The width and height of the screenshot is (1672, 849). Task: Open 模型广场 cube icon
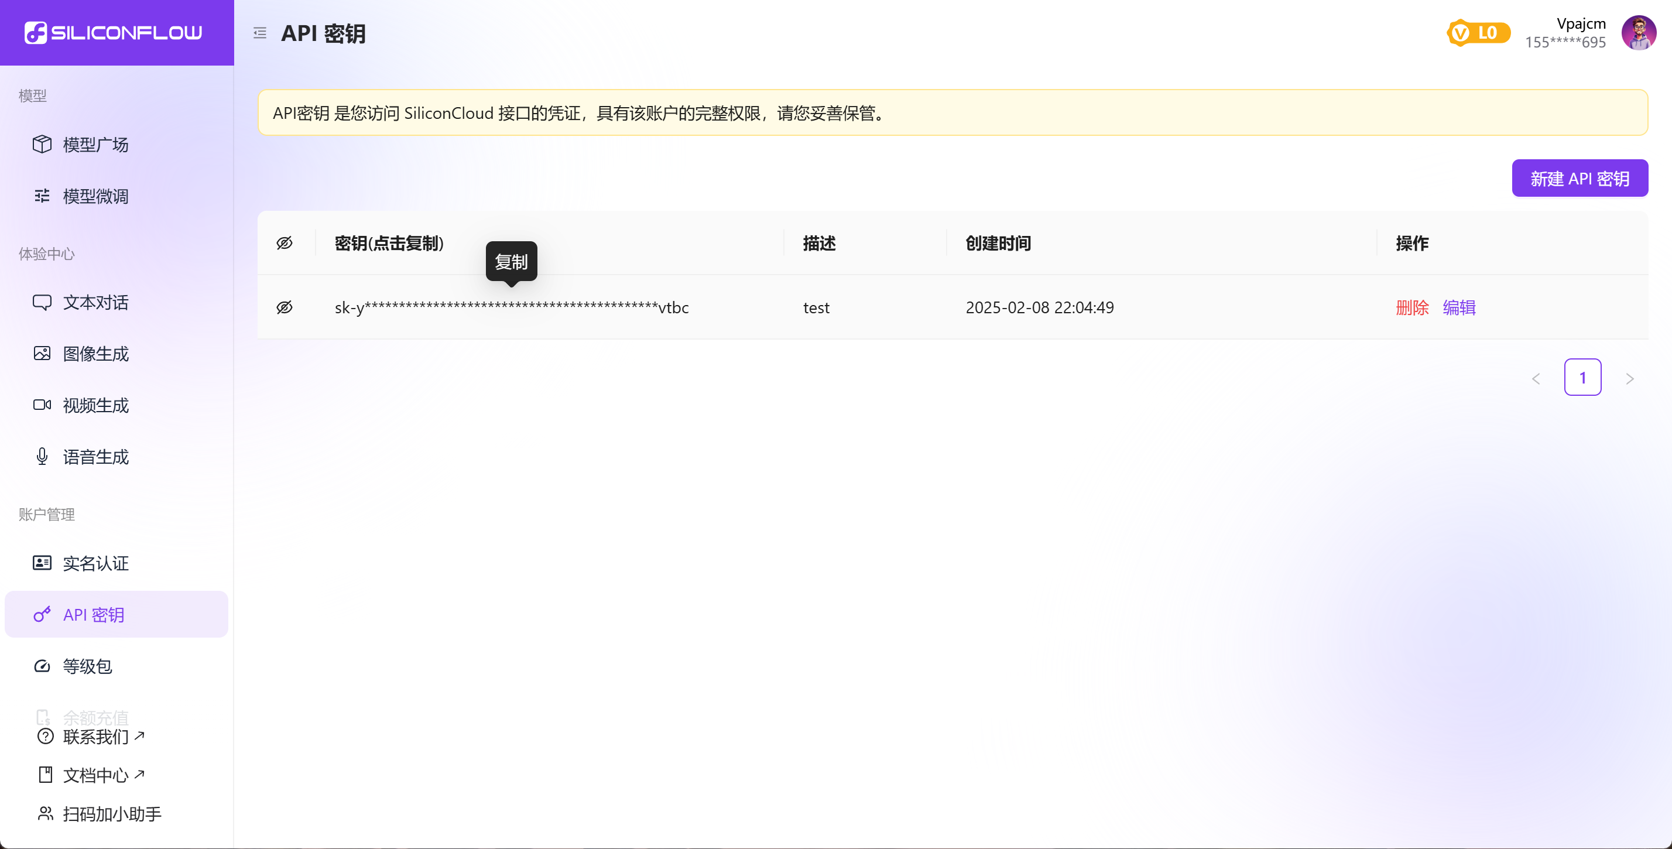coord(42,144)
